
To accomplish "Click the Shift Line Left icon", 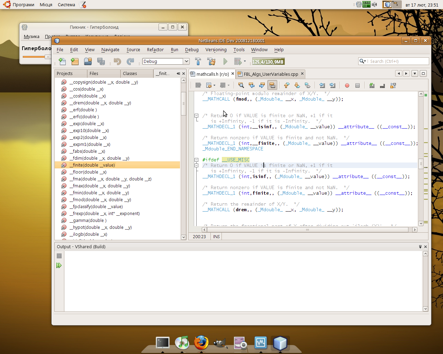I will pos(322,85).
